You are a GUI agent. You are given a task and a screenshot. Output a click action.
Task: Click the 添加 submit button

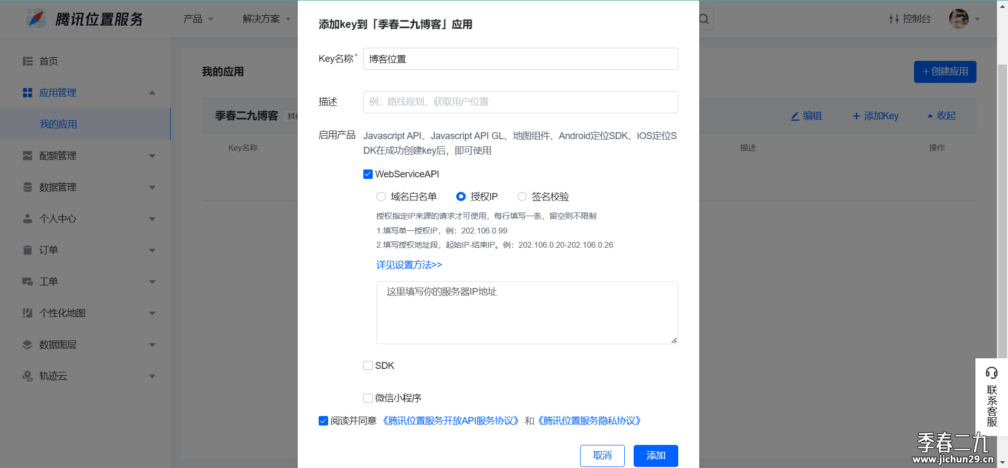[656, 455]
